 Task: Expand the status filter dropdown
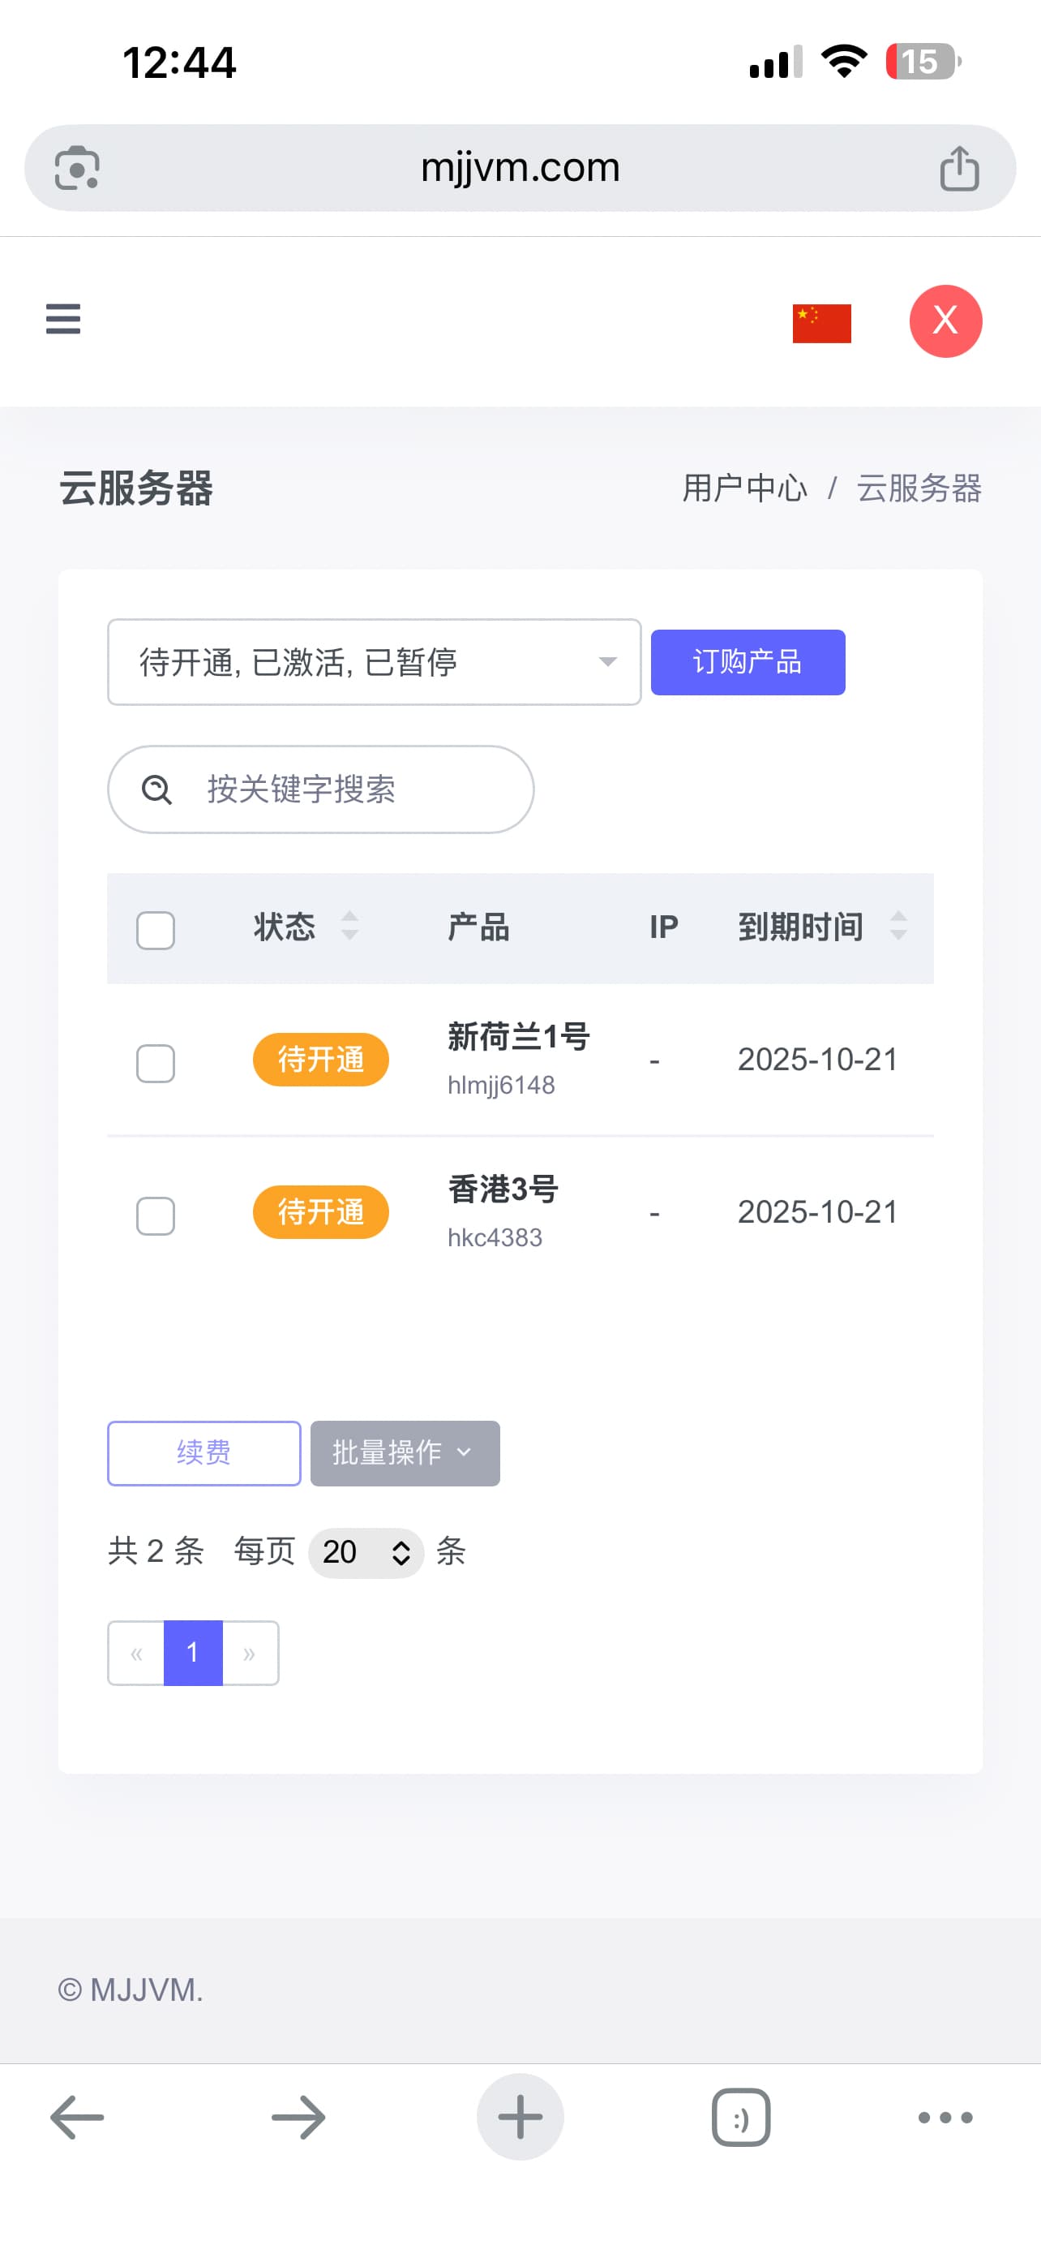click(374, 662)
